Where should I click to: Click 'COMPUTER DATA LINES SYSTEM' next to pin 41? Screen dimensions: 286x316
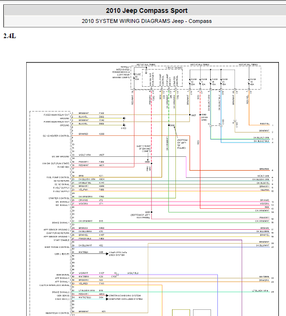[118, 254]
